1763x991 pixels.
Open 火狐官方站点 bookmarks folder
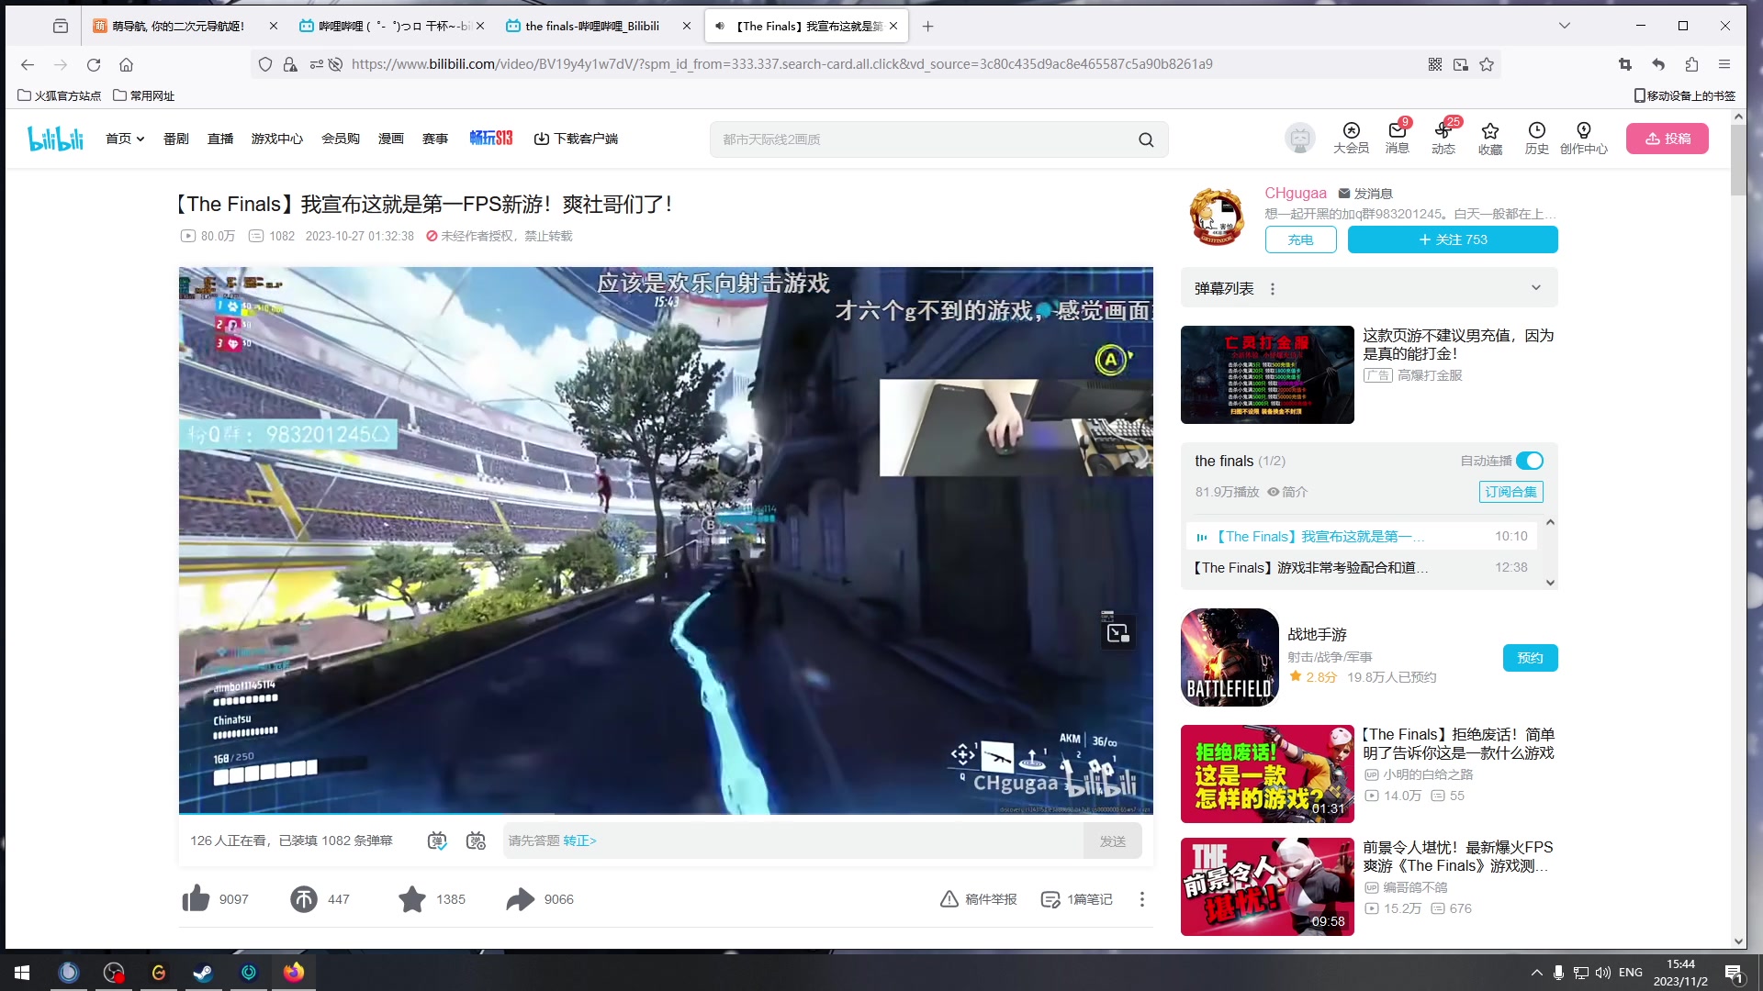pos(60,95)
